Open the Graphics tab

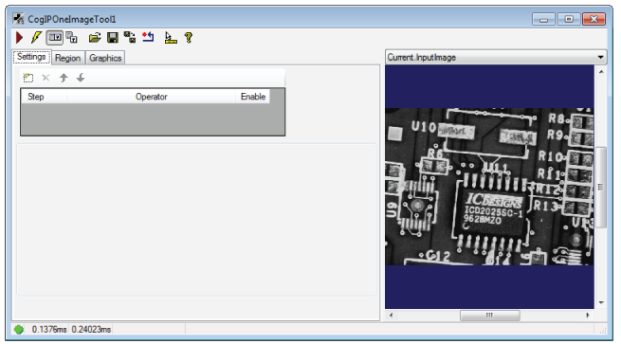(x=105, y=58)
